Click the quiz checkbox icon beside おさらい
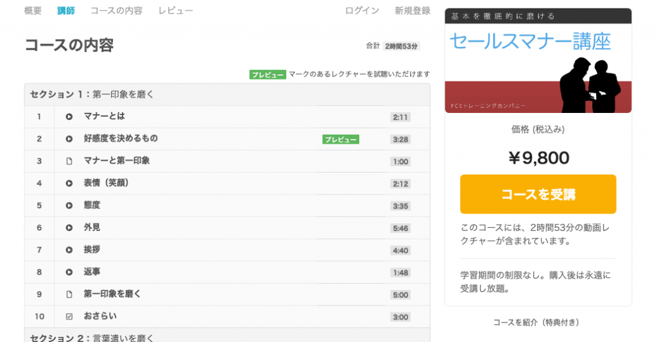657x342 pixels. coord(69,317)
